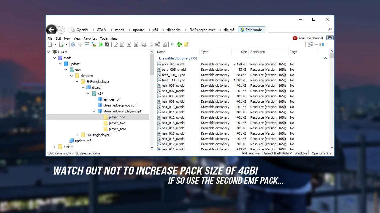Collapse the GTA V tree node
The image size is (380, 213).
click(x=49, y=52)
